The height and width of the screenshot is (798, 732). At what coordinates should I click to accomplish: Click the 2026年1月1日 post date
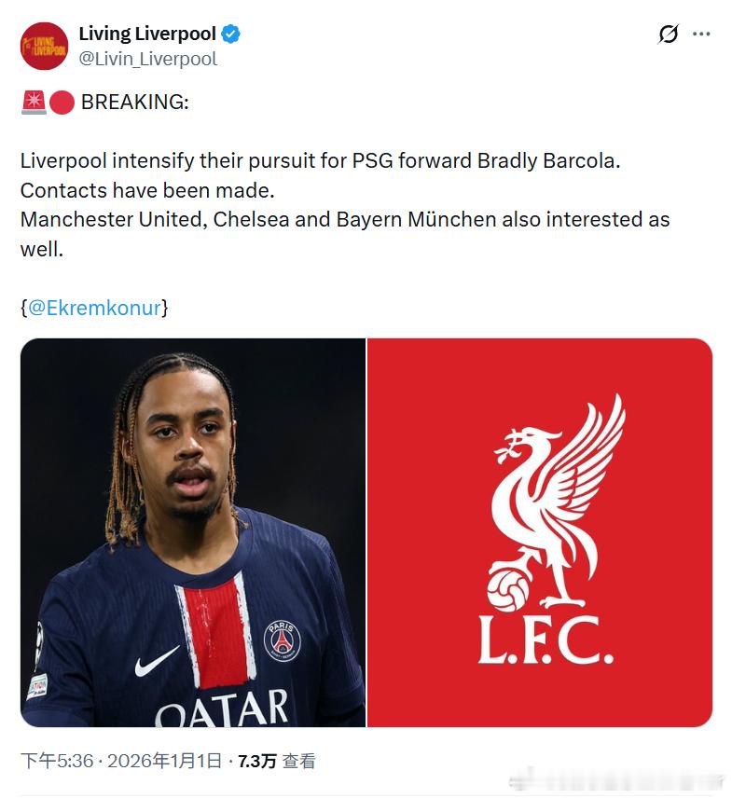tap(164, 761)
